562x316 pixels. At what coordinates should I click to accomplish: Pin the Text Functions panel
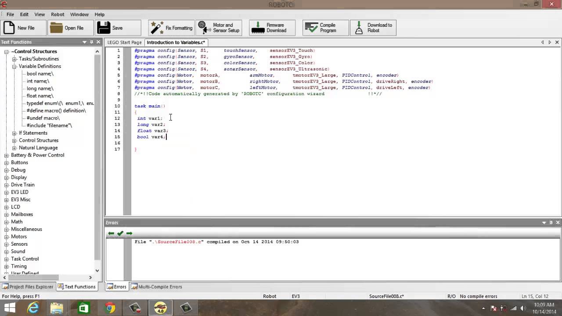pyautogui.click(x=92, y=42)
